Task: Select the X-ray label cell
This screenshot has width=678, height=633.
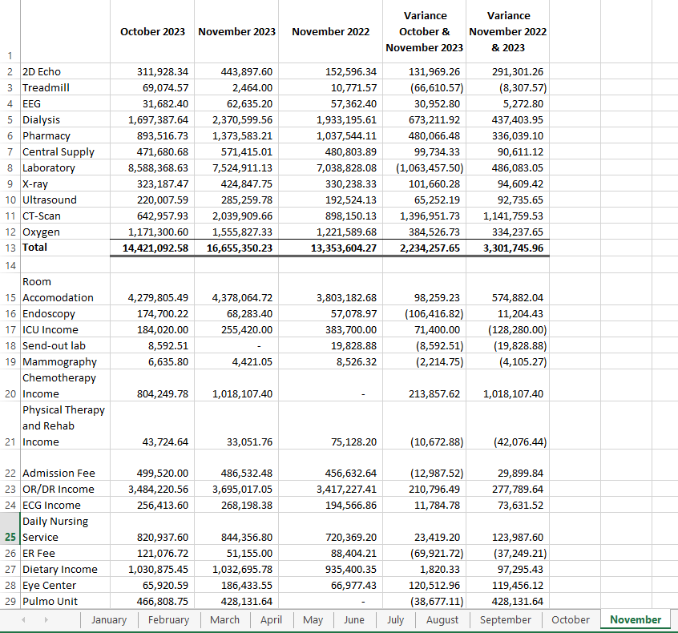Action: point(65,183)
